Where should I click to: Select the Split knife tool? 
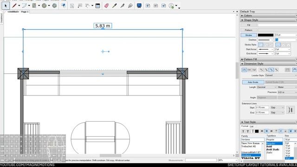tap(123, 6)
